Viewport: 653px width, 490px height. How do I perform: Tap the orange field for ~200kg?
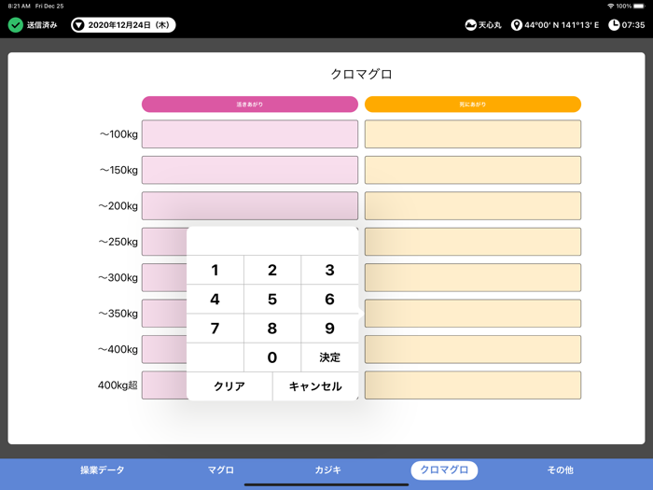[x=473, y=206]
